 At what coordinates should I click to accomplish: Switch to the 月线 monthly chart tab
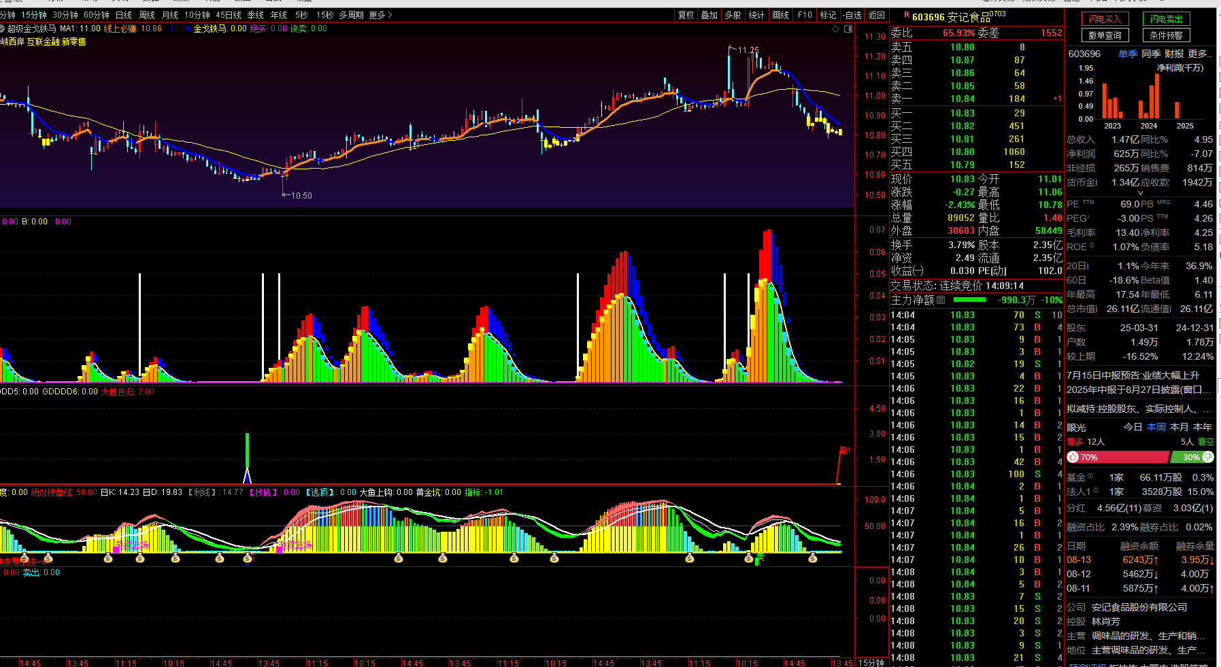coord(170,15)
